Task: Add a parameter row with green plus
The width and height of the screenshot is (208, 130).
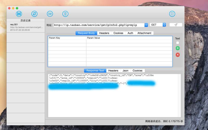Action: tap(178, 48)
